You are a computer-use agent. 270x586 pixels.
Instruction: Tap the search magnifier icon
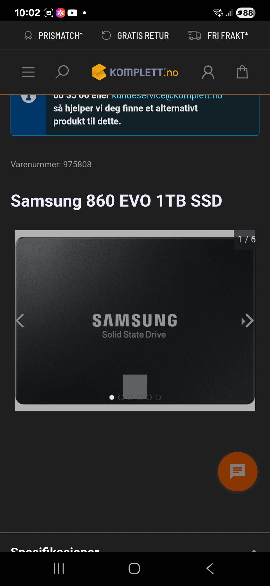(62, 72)
